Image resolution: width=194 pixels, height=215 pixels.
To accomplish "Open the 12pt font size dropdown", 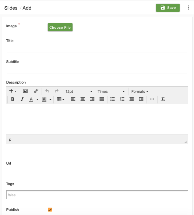I will 79,91.
